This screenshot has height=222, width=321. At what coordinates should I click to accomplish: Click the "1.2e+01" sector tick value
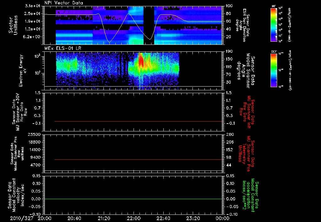pyautogui.click(x=33, y=29)
